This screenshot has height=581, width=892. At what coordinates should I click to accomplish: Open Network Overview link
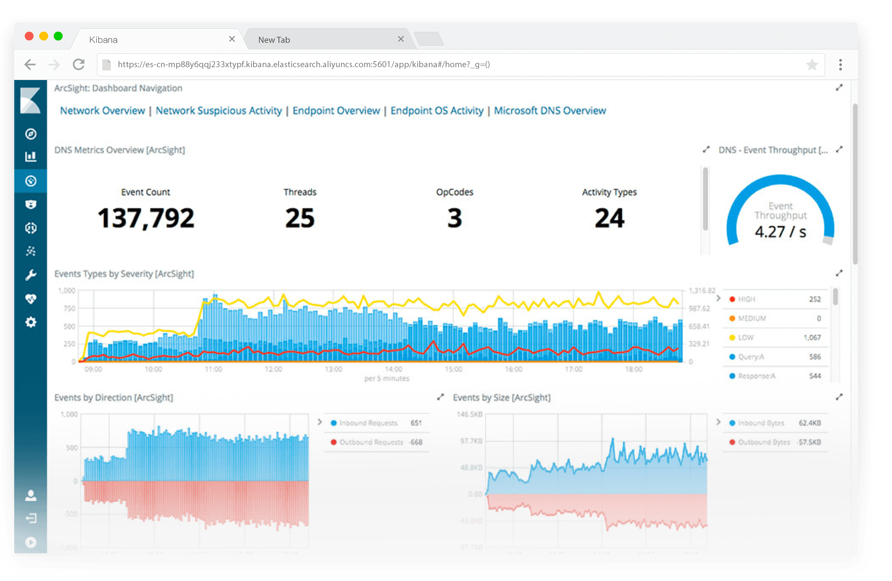click(102, 111)
